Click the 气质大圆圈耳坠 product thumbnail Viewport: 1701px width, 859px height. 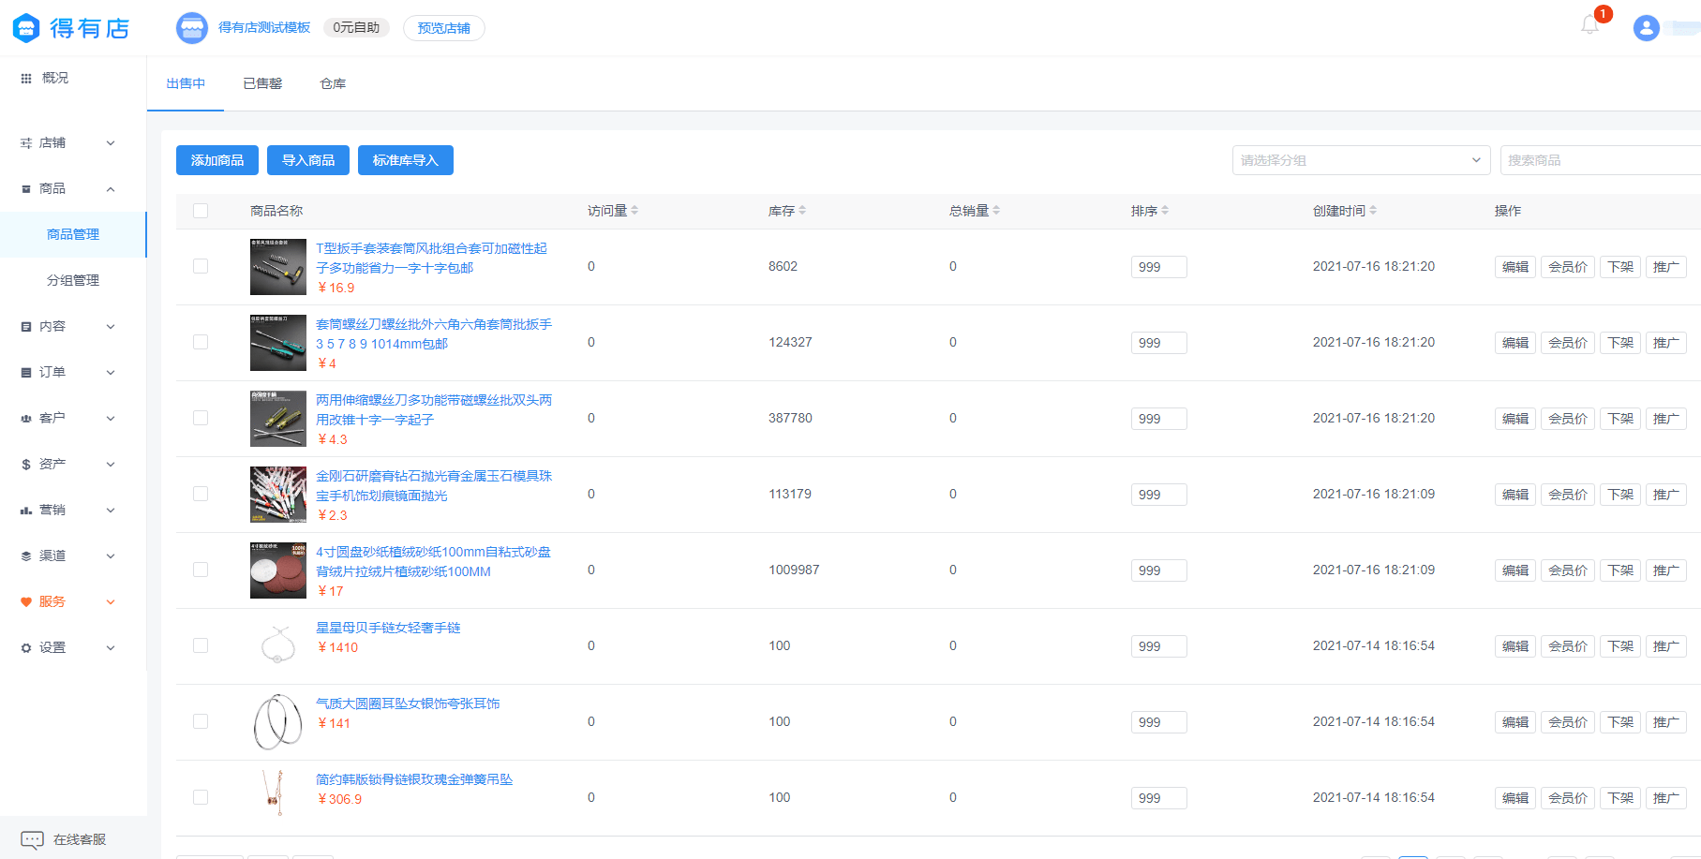(277, 721)
